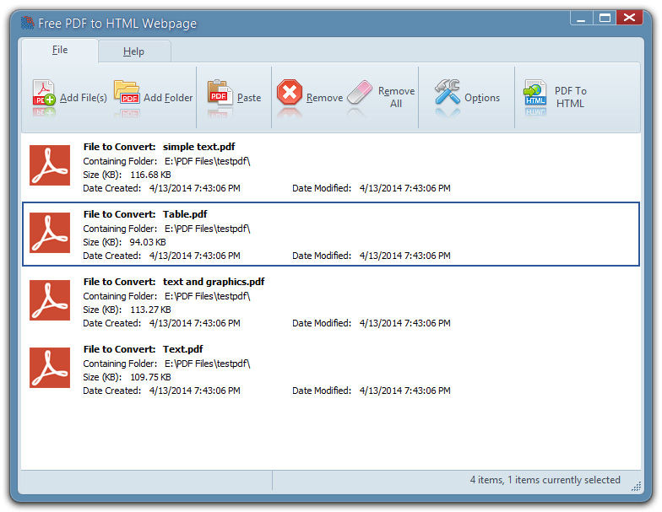Select the PDF icon of text and graphics.pdf
This screenshot has width=662, height=512.
point(50,300)
